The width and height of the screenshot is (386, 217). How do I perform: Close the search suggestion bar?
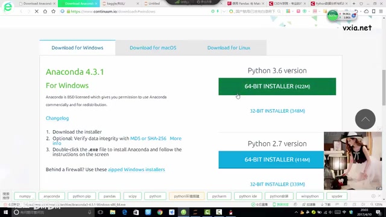(379, 196)
